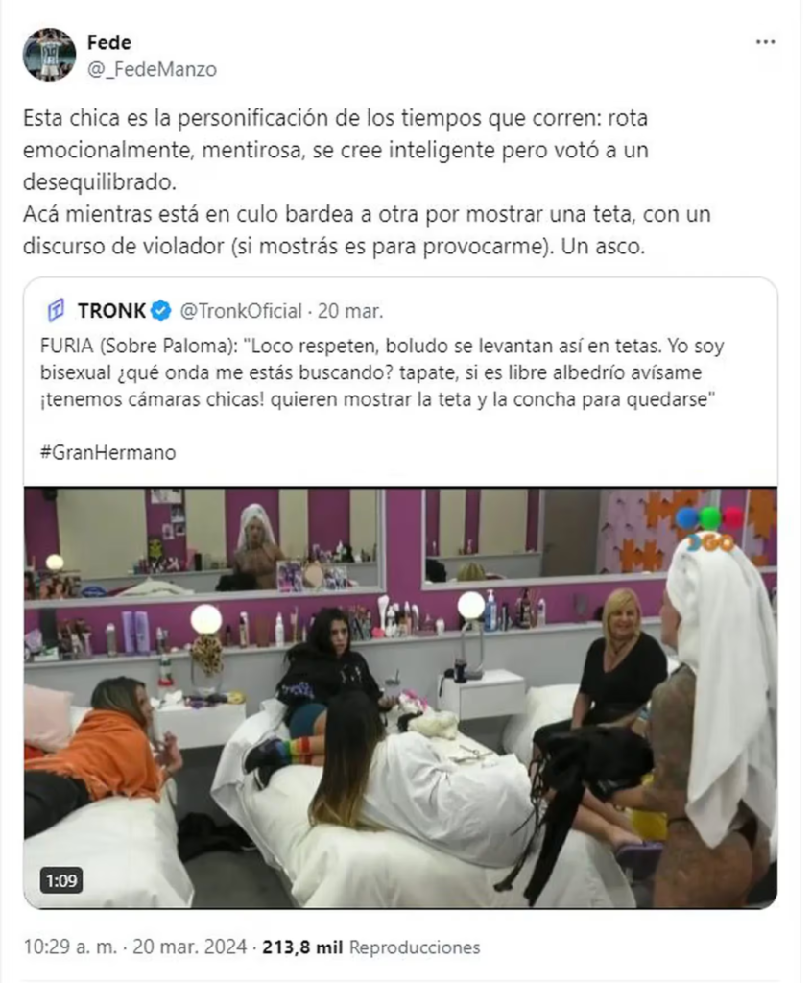This screenshot has width=812, height=983.
Task: Open the Fede display name link
Action: [109, 42]
